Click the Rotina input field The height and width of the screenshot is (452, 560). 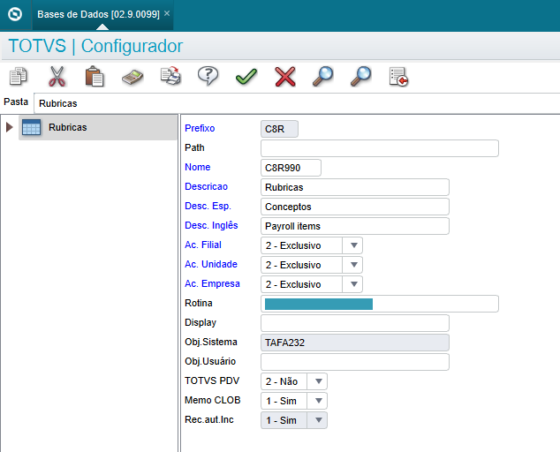click(x=380, y=304)
